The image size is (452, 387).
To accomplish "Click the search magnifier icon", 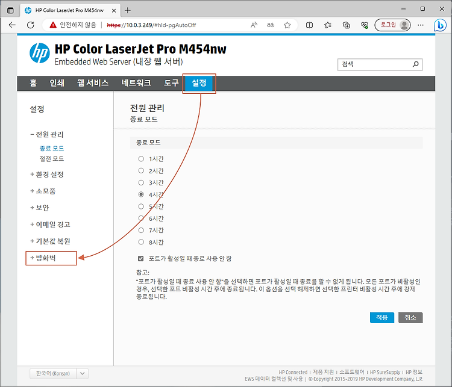I will pyautogui.click(x=415, y=64).
